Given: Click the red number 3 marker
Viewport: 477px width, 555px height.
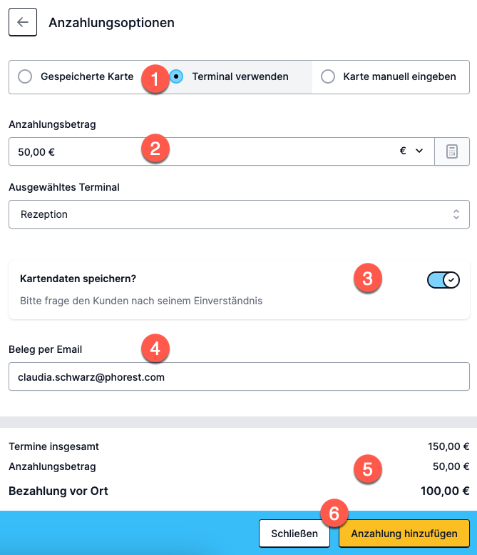Looking at the screenshot, I should coord(367,278).
